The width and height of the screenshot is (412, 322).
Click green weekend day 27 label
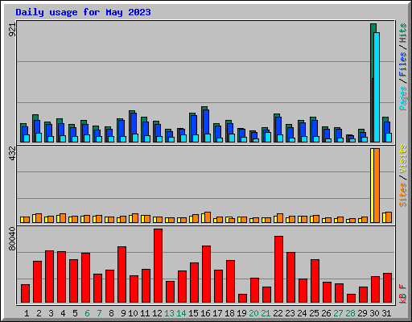pos(338,313)
